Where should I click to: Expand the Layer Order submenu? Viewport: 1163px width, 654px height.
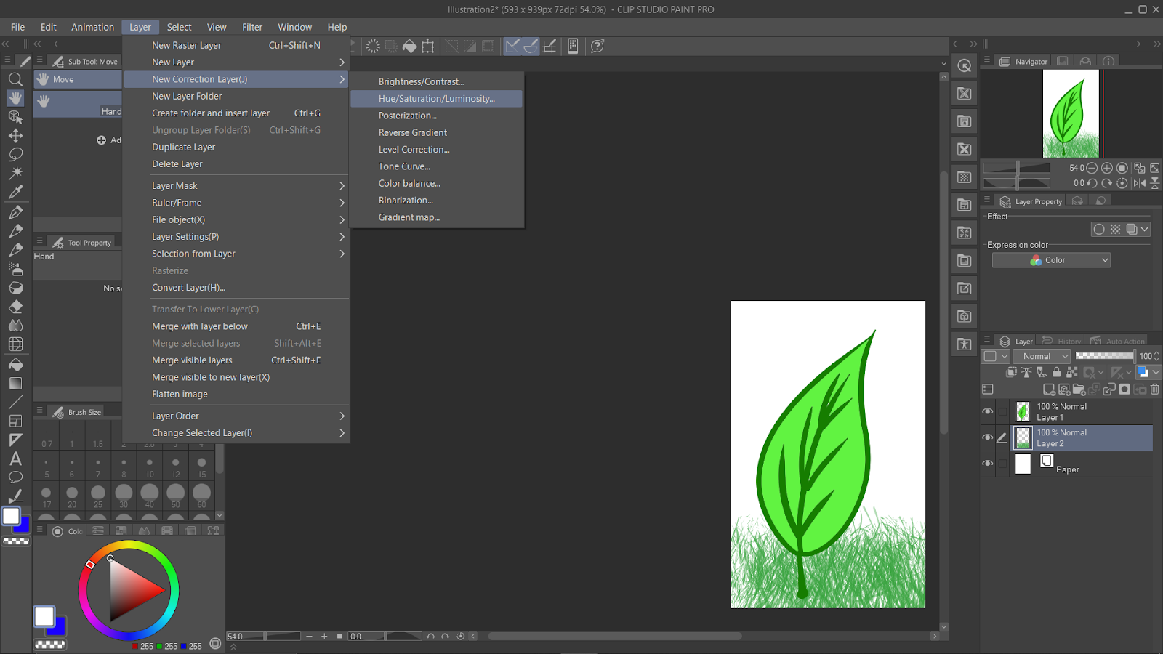click(236, 416)
